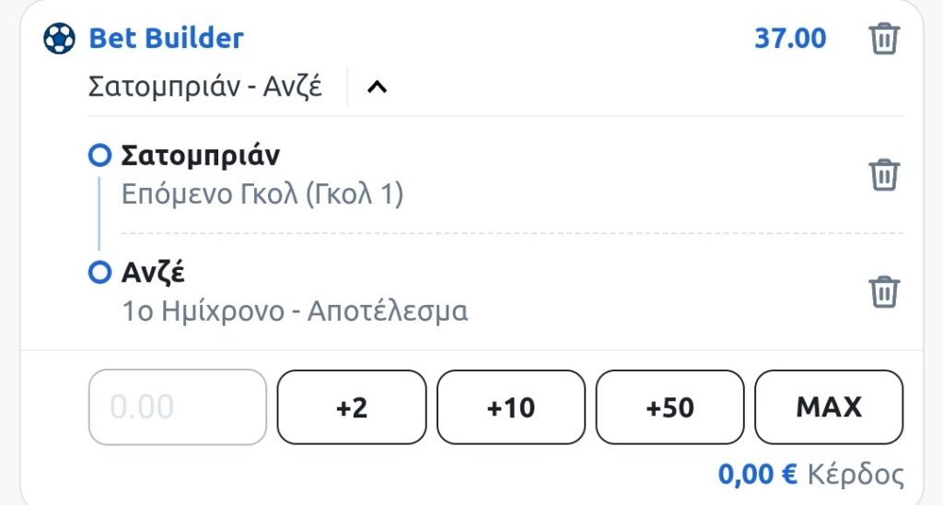The image size is (943, 505).
Task: Add 10 euros to the stake
Action: (511, 406)
